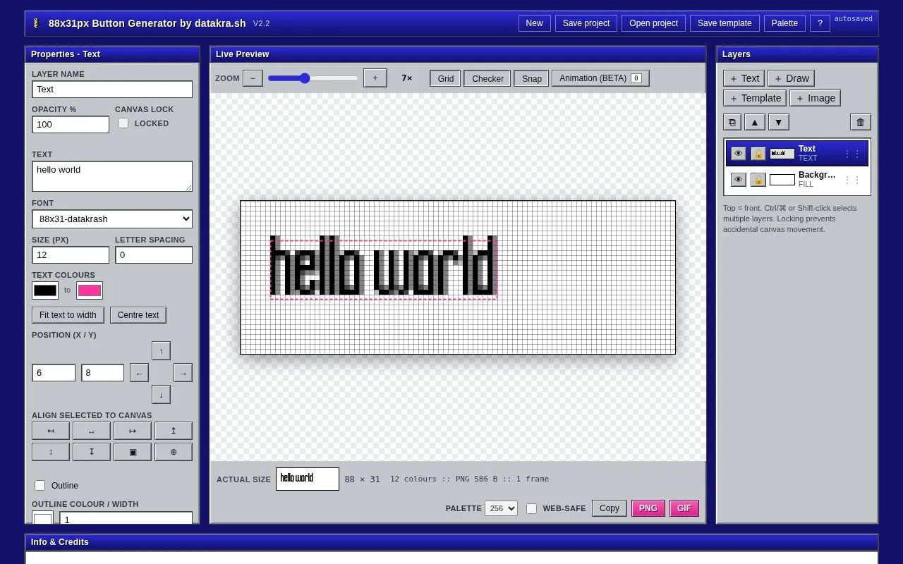Align selected layer to canvas top edge
This screenshot has height=564, width=903.
(174, 431)
